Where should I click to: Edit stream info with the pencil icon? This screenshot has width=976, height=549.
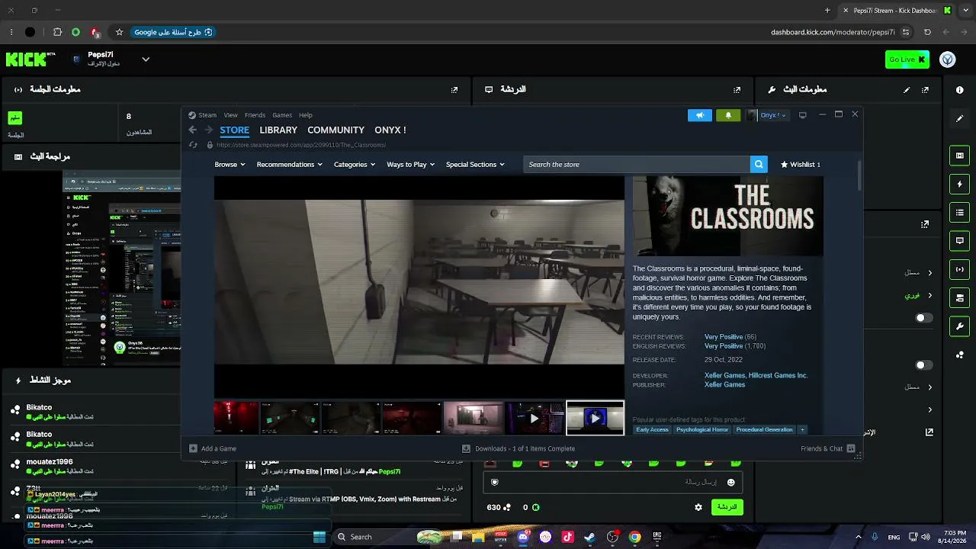tap(907, 90)
